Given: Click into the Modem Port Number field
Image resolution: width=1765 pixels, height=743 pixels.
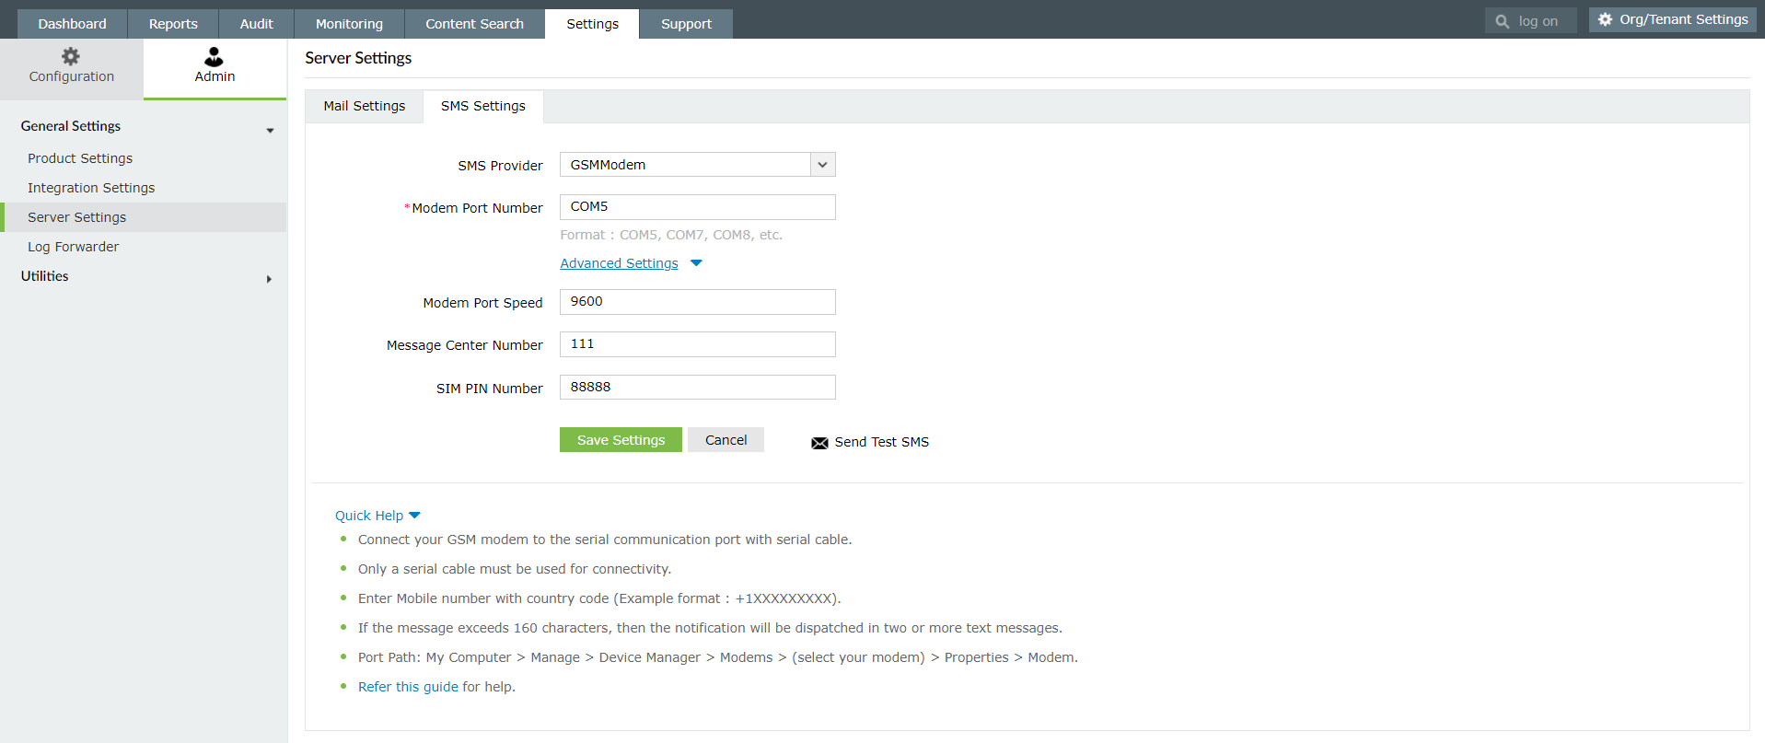Looking at the screenshot, I should point(697,207).
